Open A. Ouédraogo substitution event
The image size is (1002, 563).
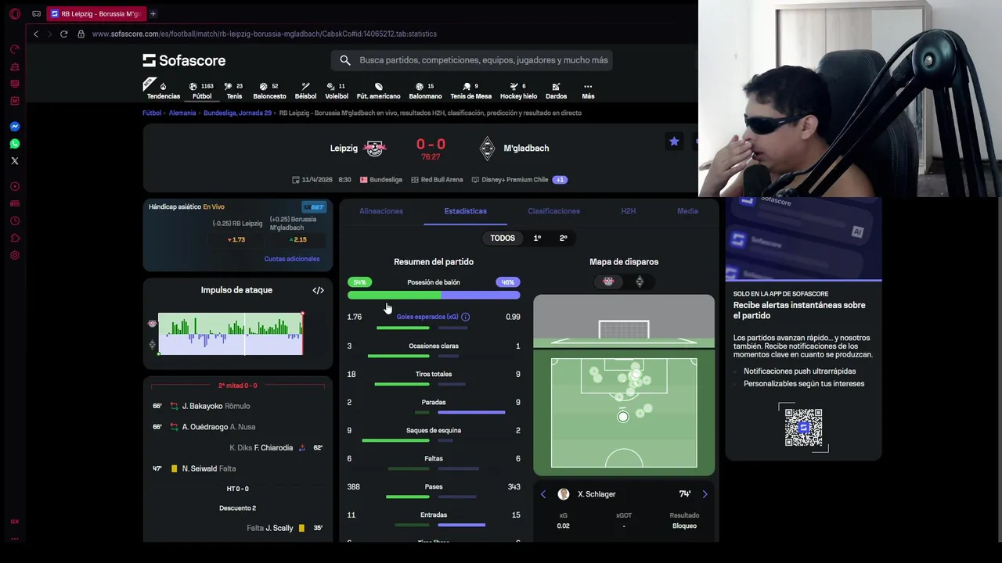click(x=237, y=427)
